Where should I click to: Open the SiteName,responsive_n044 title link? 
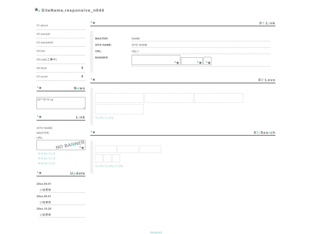[73, 10]
